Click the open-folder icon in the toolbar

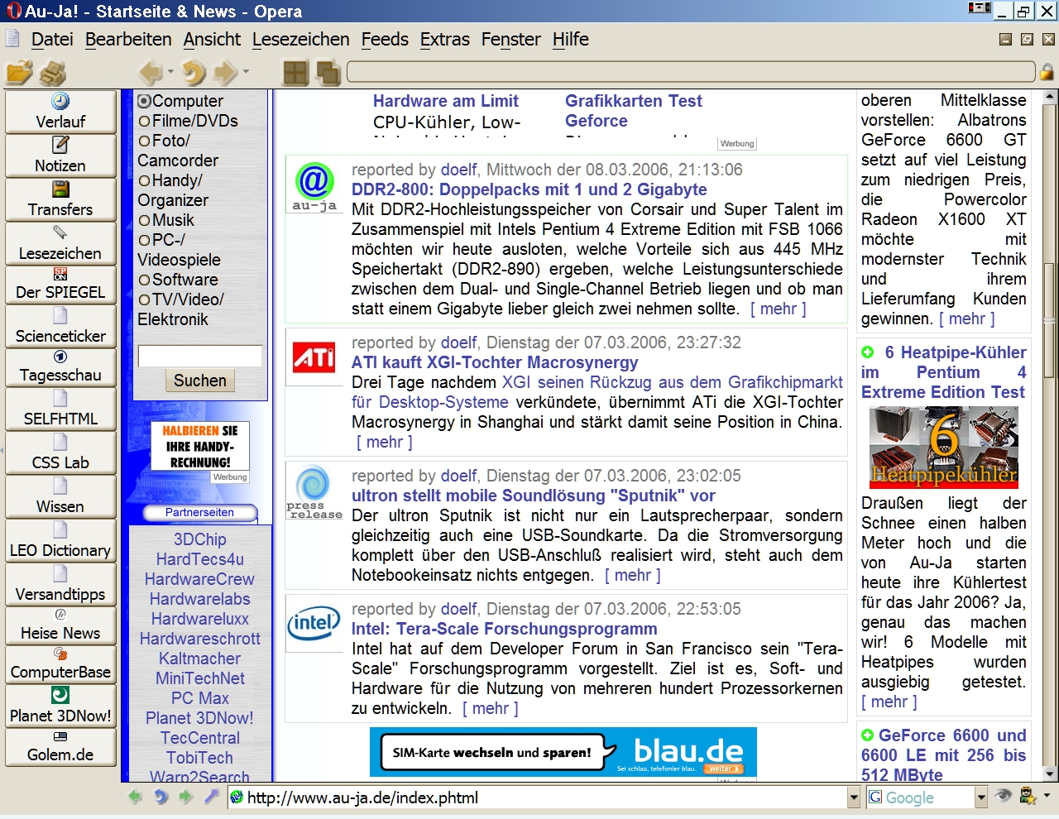(x=20, y=73)
